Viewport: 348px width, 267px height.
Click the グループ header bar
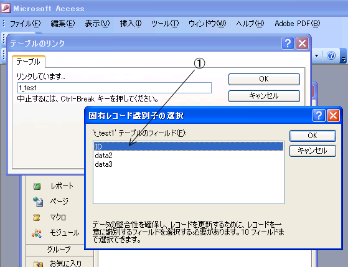click(x=60, y=250)
